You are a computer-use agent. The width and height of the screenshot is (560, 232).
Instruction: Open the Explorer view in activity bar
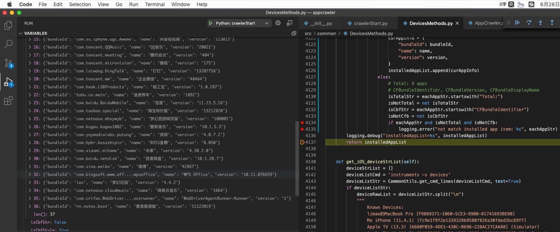tap(8, 25)
